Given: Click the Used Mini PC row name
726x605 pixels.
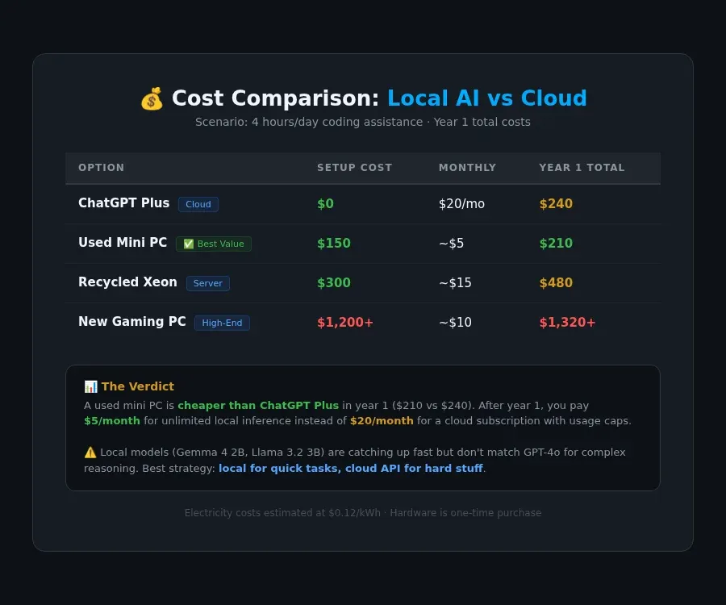Looking at the screenshot, I should click(123, 243).
